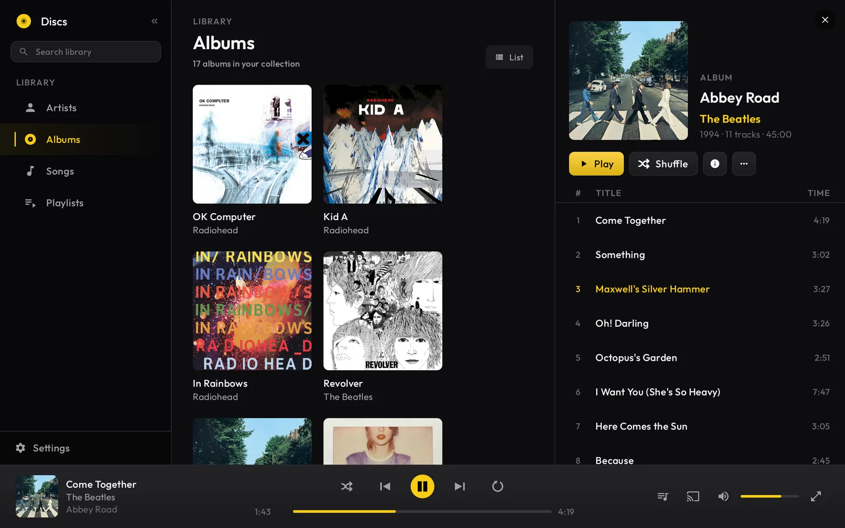Click the Discs logo icon
The image size is (845, 528).
[x=24, y=21]
